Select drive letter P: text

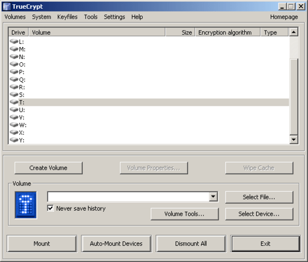pos(22,72)
